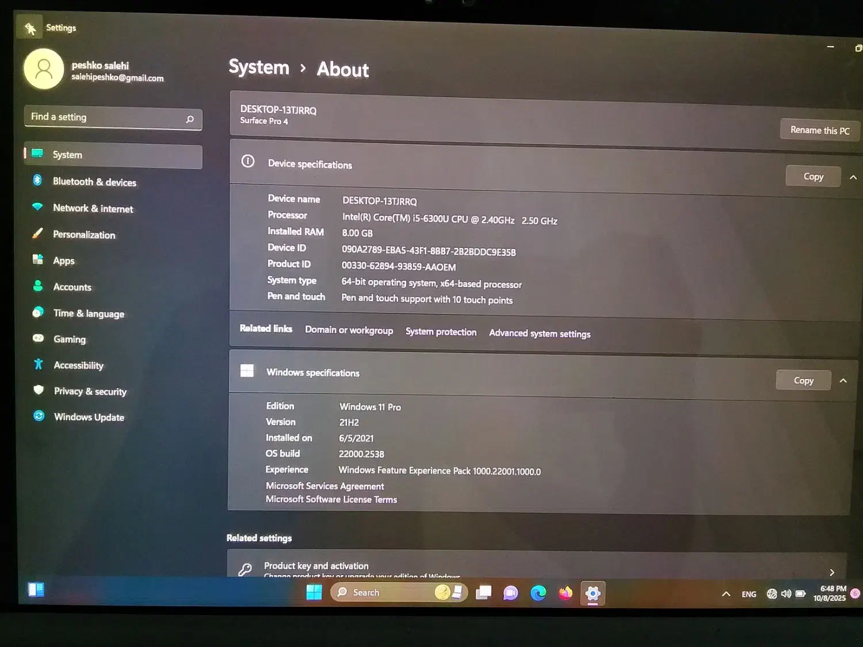Click the Privacy & security shield icon
Viewport: 863px width, 647px height.
[39, 390]
